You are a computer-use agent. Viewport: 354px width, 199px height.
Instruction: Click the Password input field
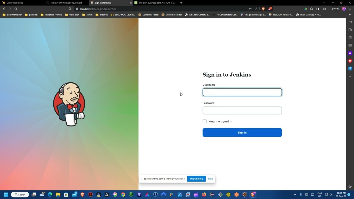tap(242, 110)
